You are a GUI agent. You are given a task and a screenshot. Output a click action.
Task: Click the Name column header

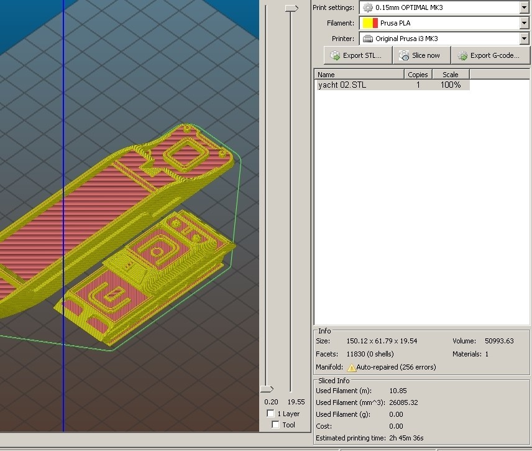pos(360,75)
